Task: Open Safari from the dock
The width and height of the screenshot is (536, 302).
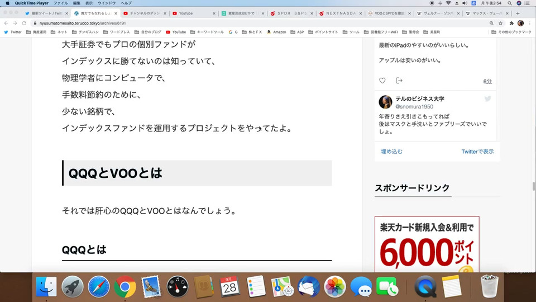Action: pyautogui.click(x=99, y=286)
